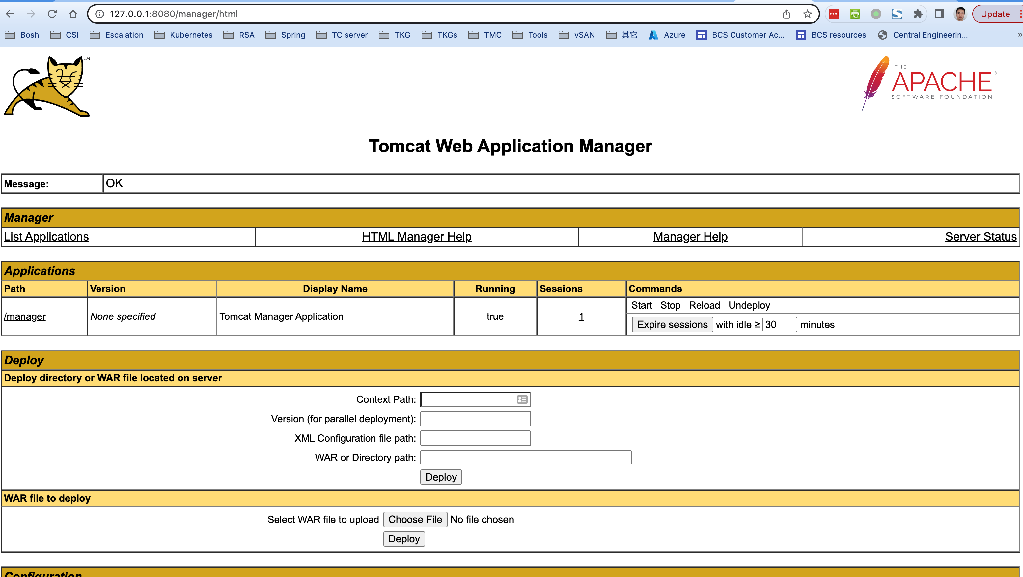Screen dimensions: 1023x577
Task: Click the browser forward arrow
Action: click(31, 14)
